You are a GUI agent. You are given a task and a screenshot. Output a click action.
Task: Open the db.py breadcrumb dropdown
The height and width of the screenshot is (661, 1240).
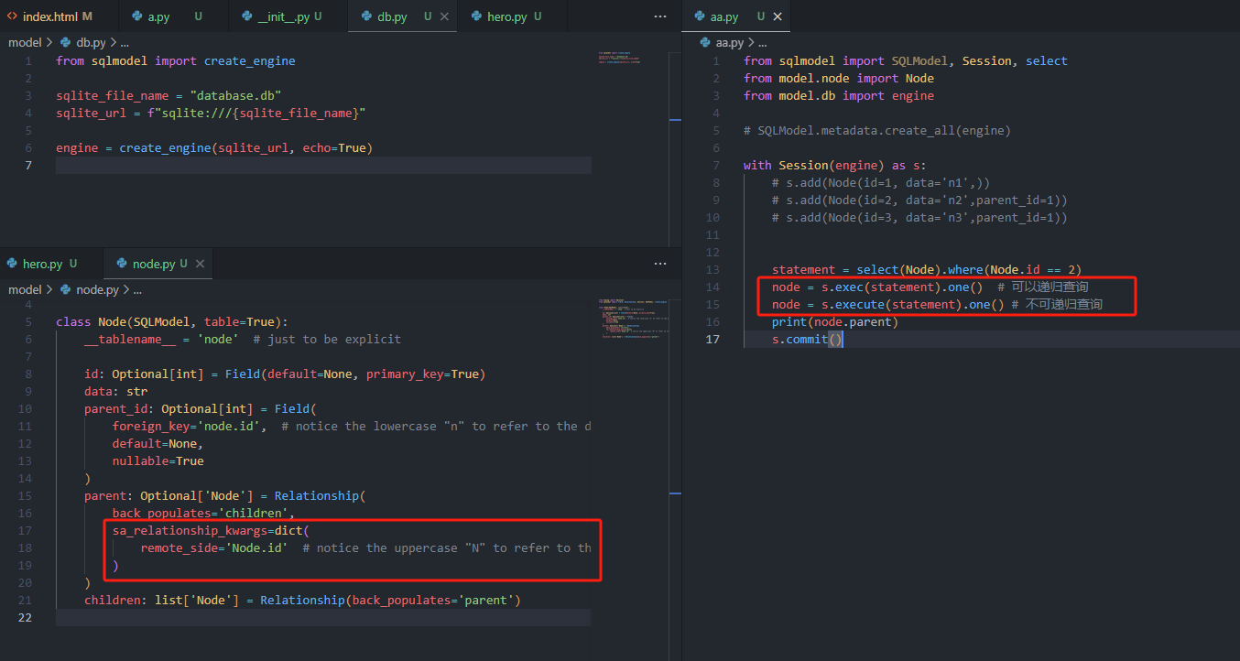[83, 42]
